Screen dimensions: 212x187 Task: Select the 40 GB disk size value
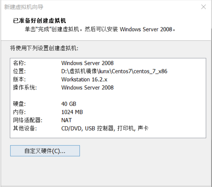click(x=69, y=104)
